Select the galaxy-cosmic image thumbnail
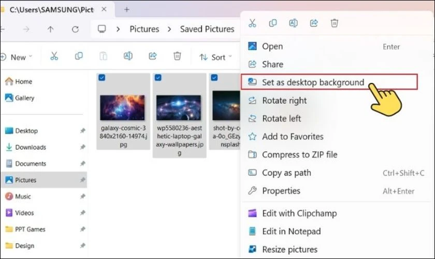Viewport: 435px width, 259px height. [x=122, y=107]
